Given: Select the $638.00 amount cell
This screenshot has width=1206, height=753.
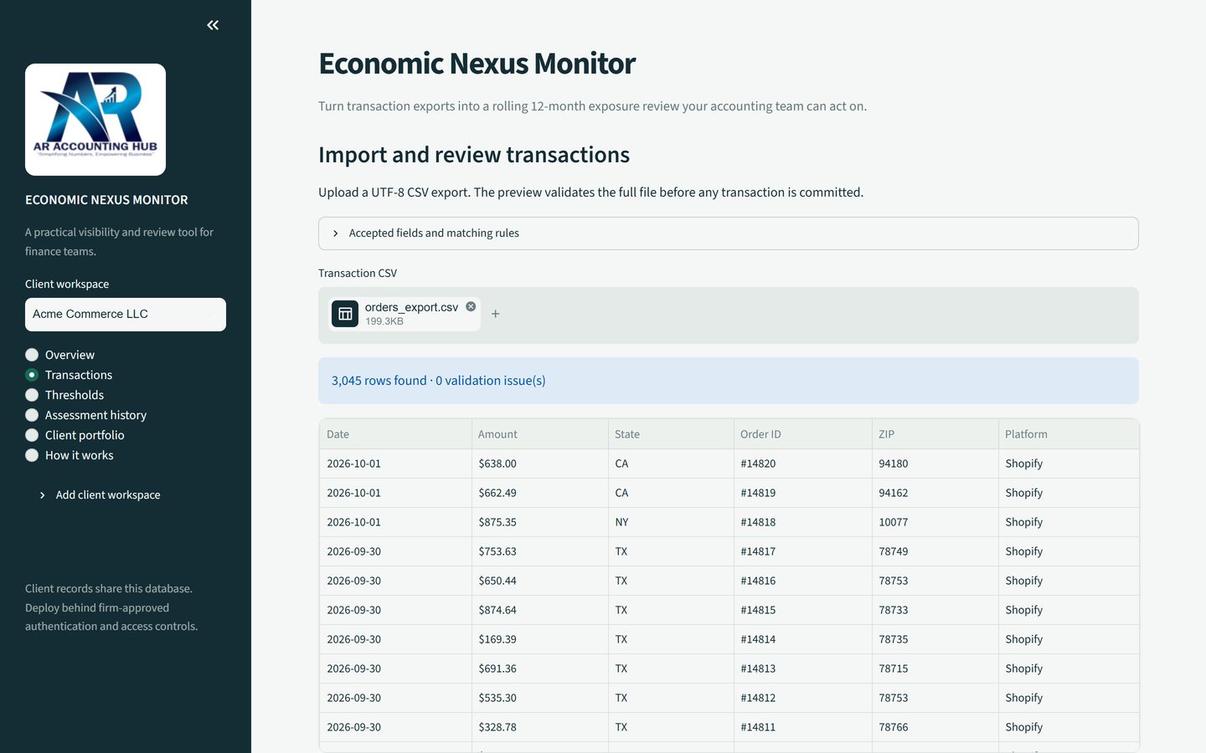Looking at the screenshot, I should (x=540, y=464).
